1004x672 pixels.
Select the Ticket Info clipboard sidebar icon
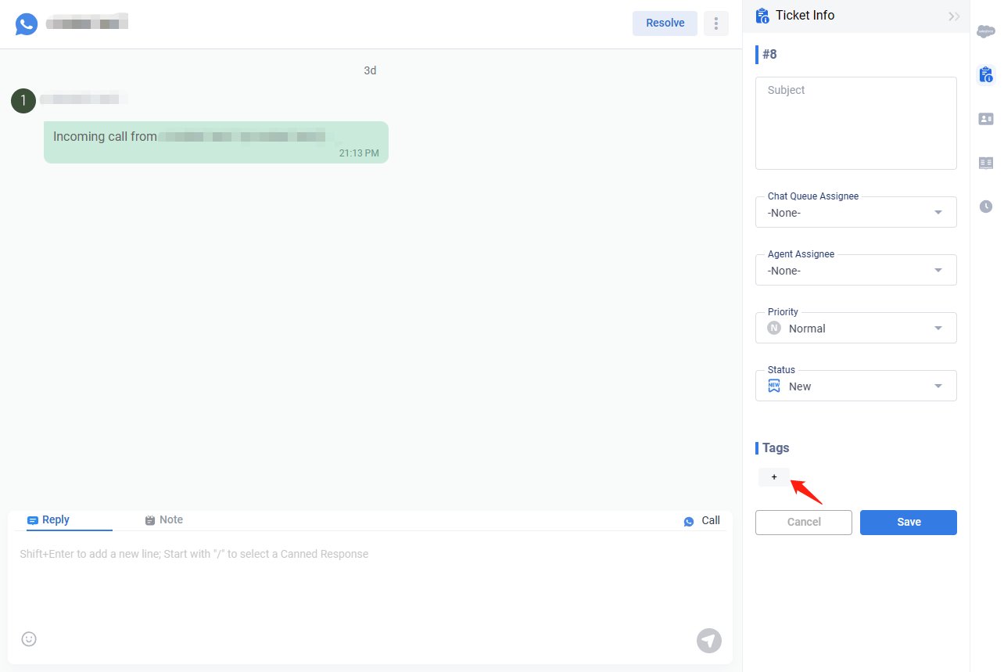(986, 75)
